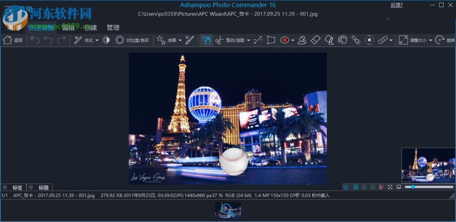Click the 调整大小 resize icon
Screen dimensions: 456x222
[x=403, y=40]
